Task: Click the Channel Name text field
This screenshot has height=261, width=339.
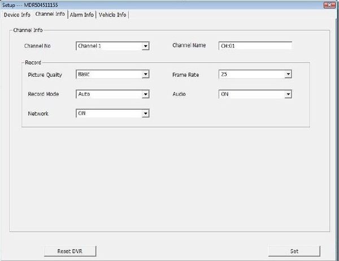Action: coord(254,46)
